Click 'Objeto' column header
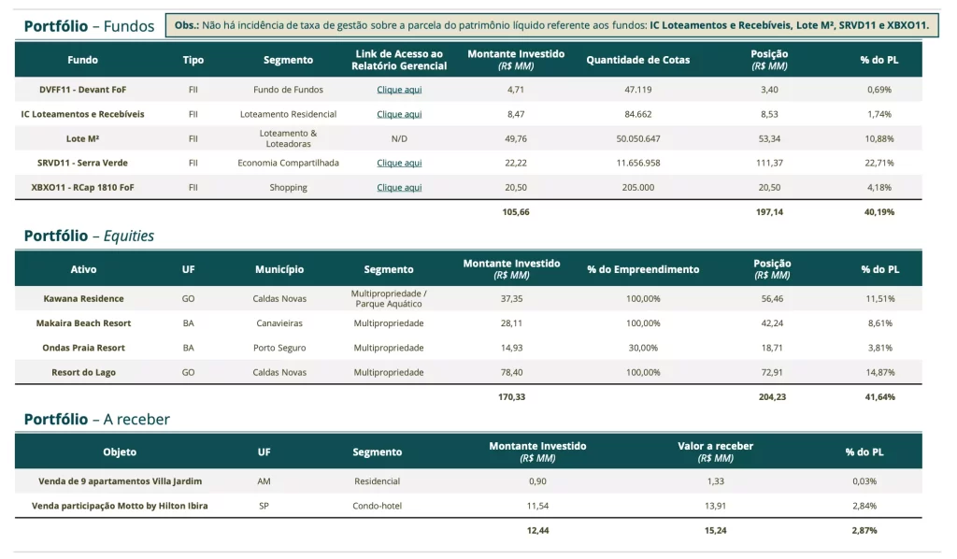This screenshot has width=957, height=559. [120, 452]
